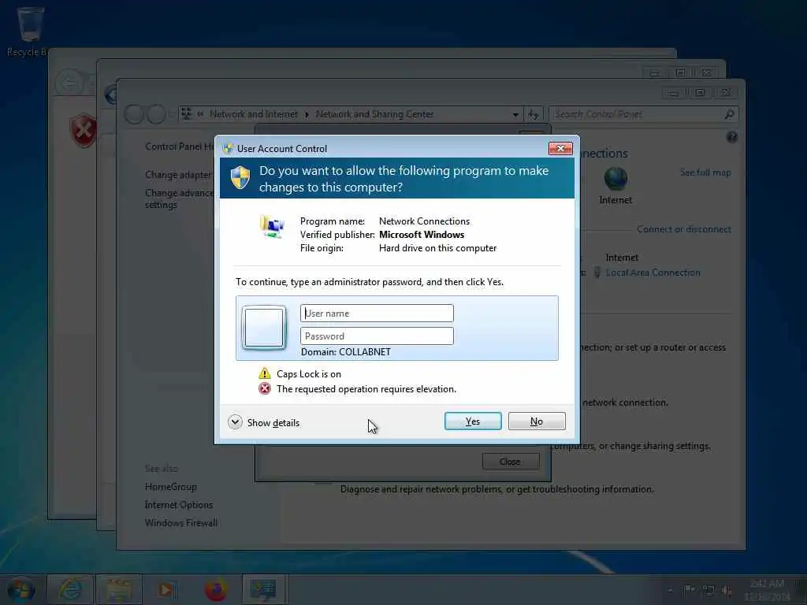The width and height of the screenshot is (807, 605).
Task: Click Connect or disconnect link
Action: 683,229
